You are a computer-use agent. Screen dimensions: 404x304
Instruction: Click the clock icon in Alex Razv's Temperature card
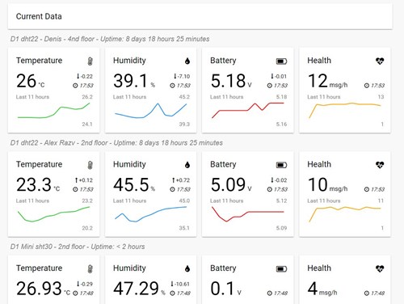point(75,189)
